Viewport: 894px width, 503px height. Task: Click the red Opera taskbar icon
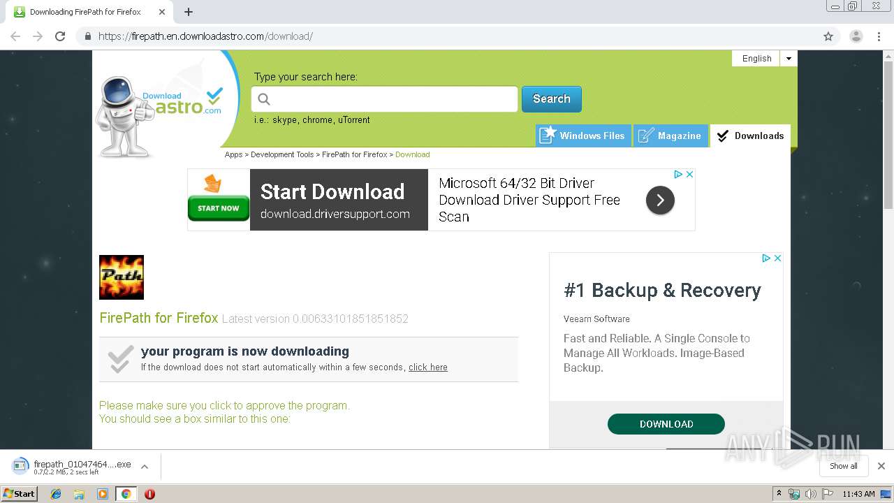[149, 494]
